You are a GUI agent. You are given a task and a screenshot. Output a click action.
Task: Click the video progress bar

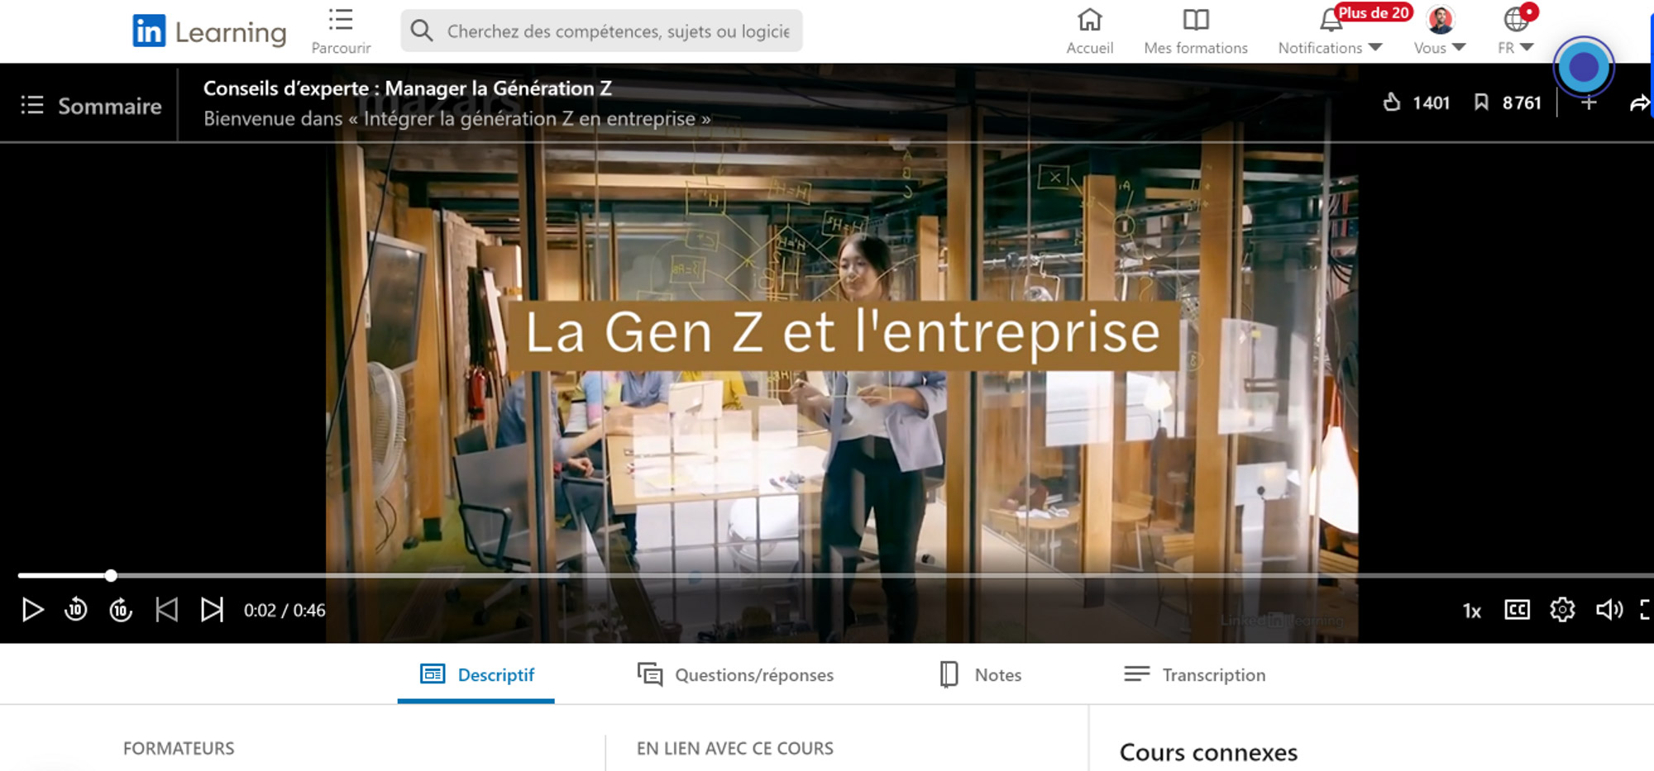pyautogui.click(x=835, y=575)
